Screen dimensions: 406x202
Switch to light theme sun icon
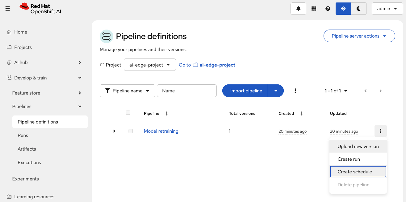pyautogui.click(x=343, y=9)
